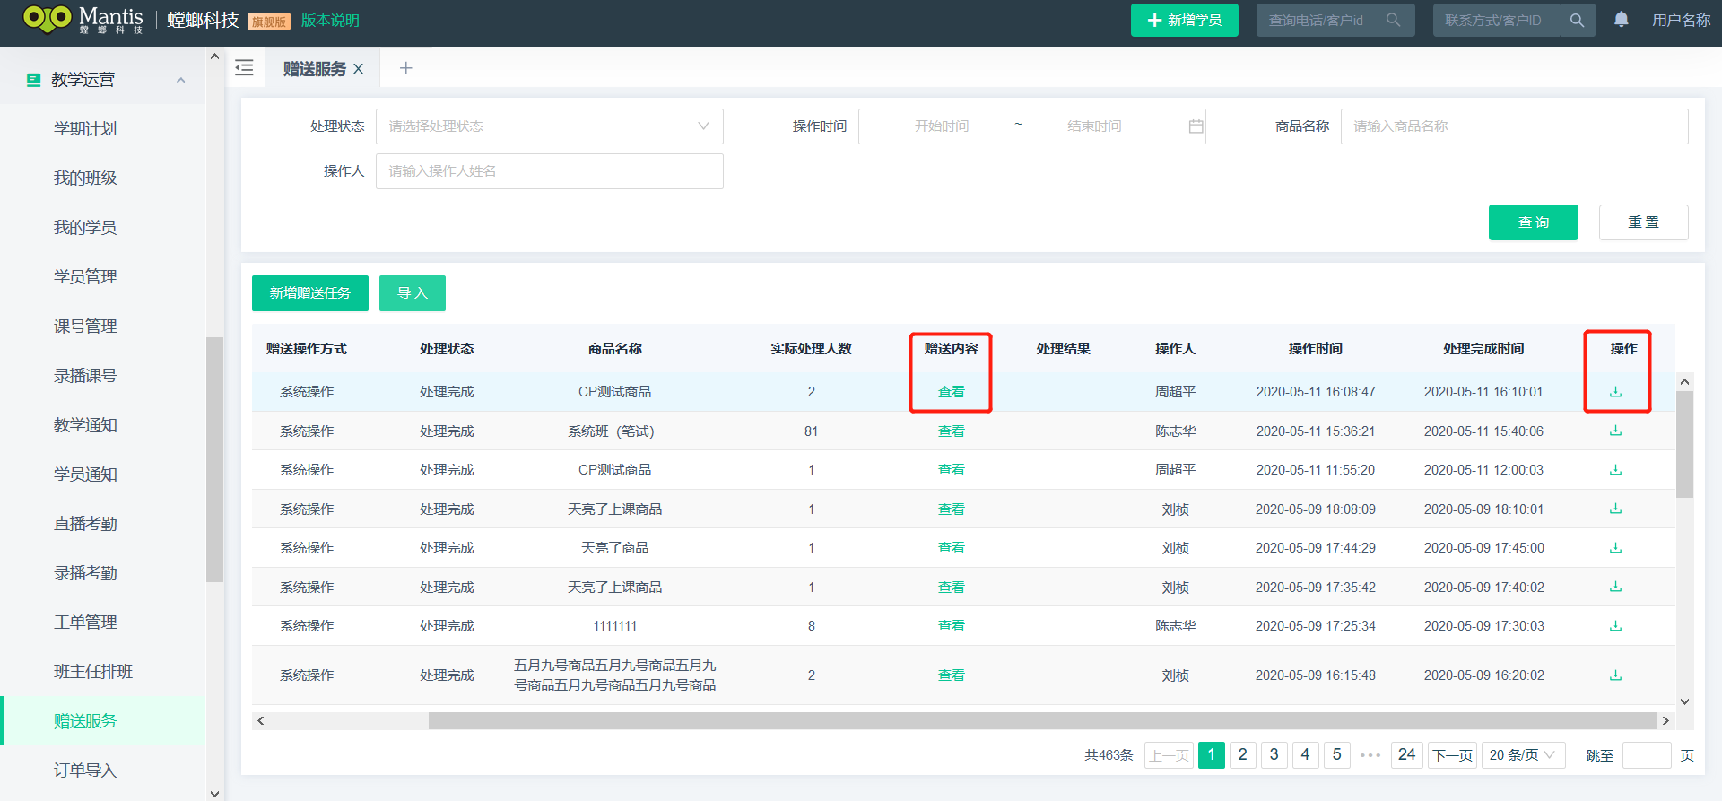Click the Mantis logo icon
The height and width of the screenshot is (801, 1722).
[x=47, y=18]
